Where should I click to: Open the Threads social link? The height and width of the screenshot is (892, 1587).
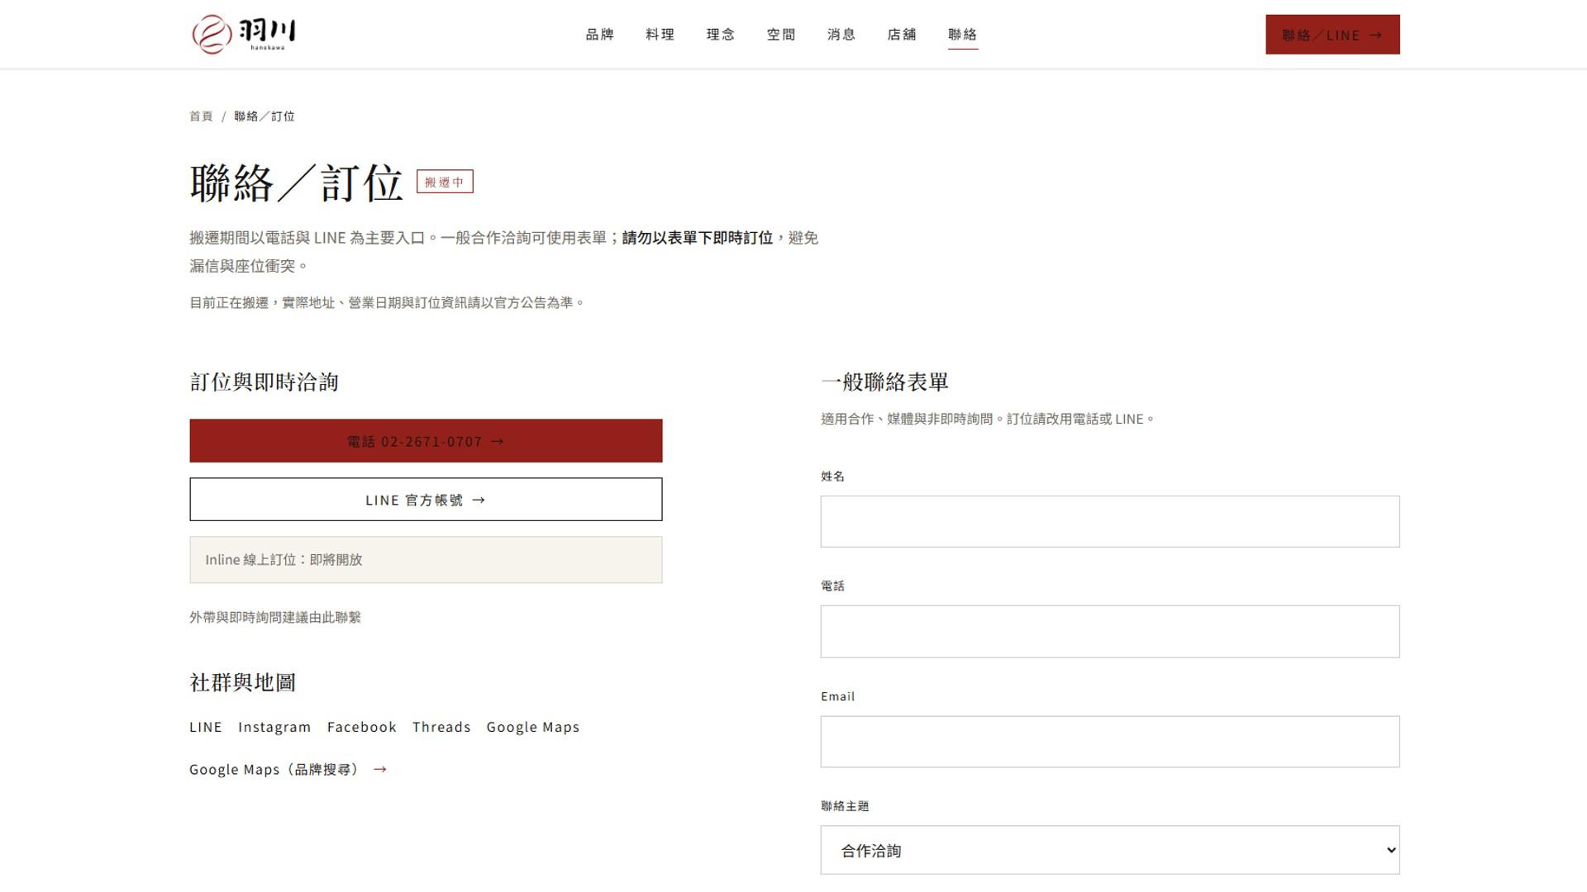point(441,727)
